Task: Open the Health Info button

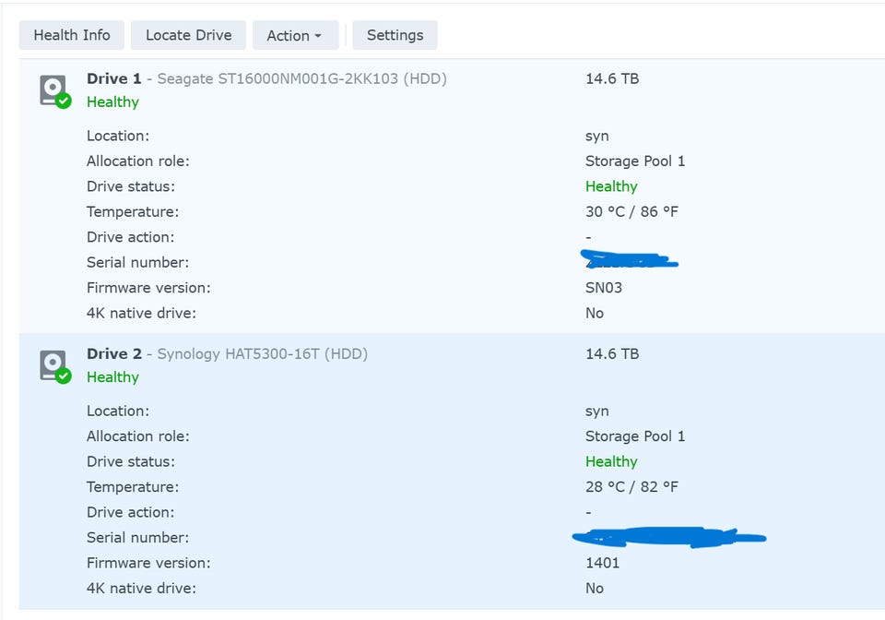Action: (72, 35)
